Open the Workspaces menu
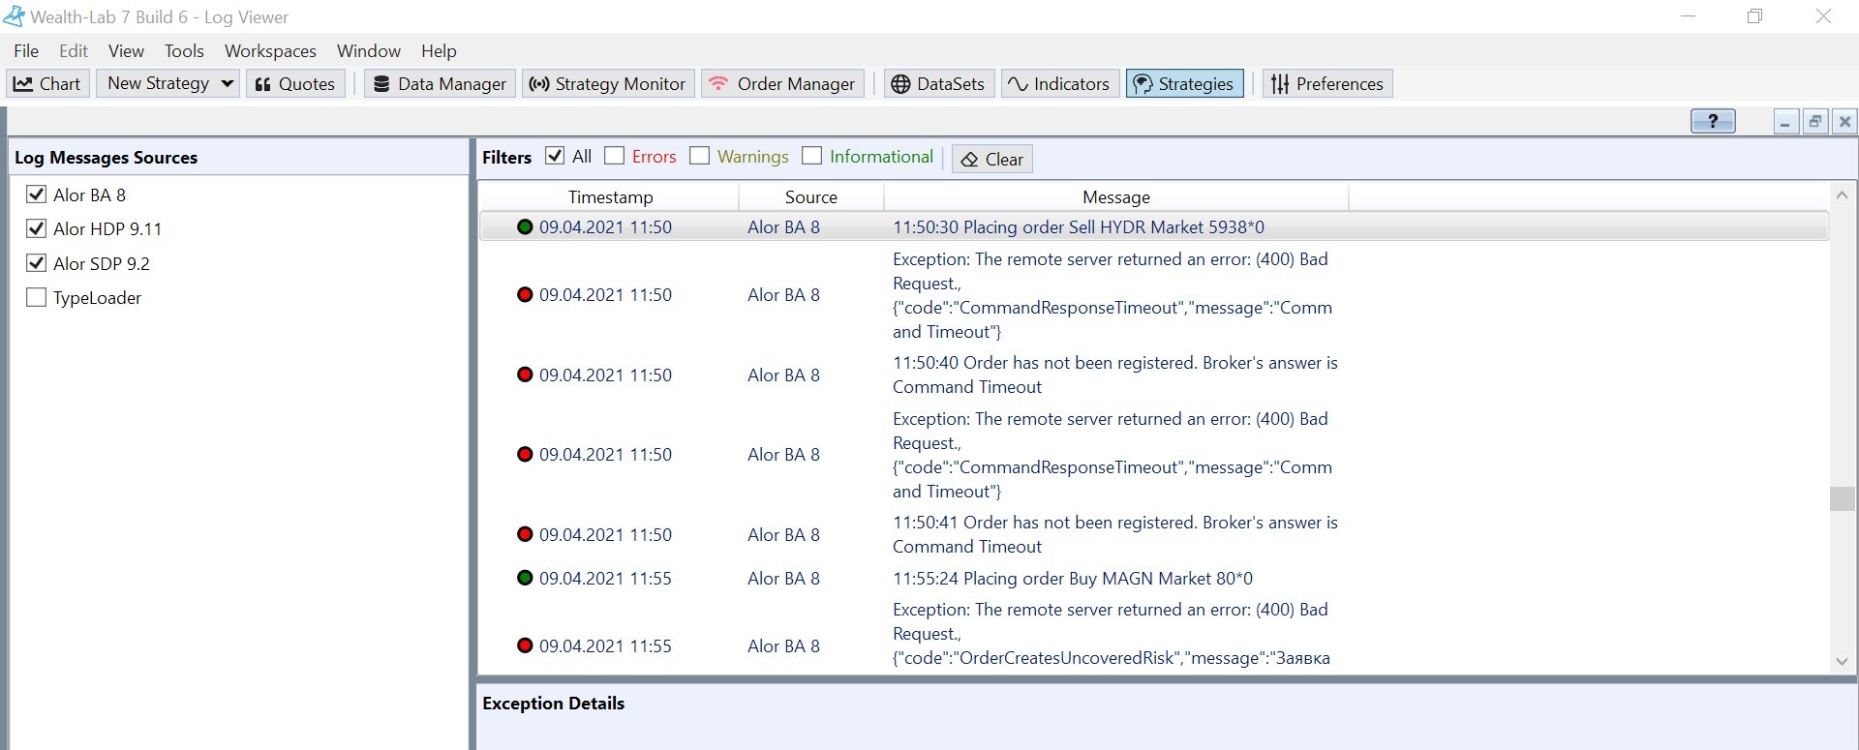Screen dimensions: 1859x750 [x=270, y=51]
